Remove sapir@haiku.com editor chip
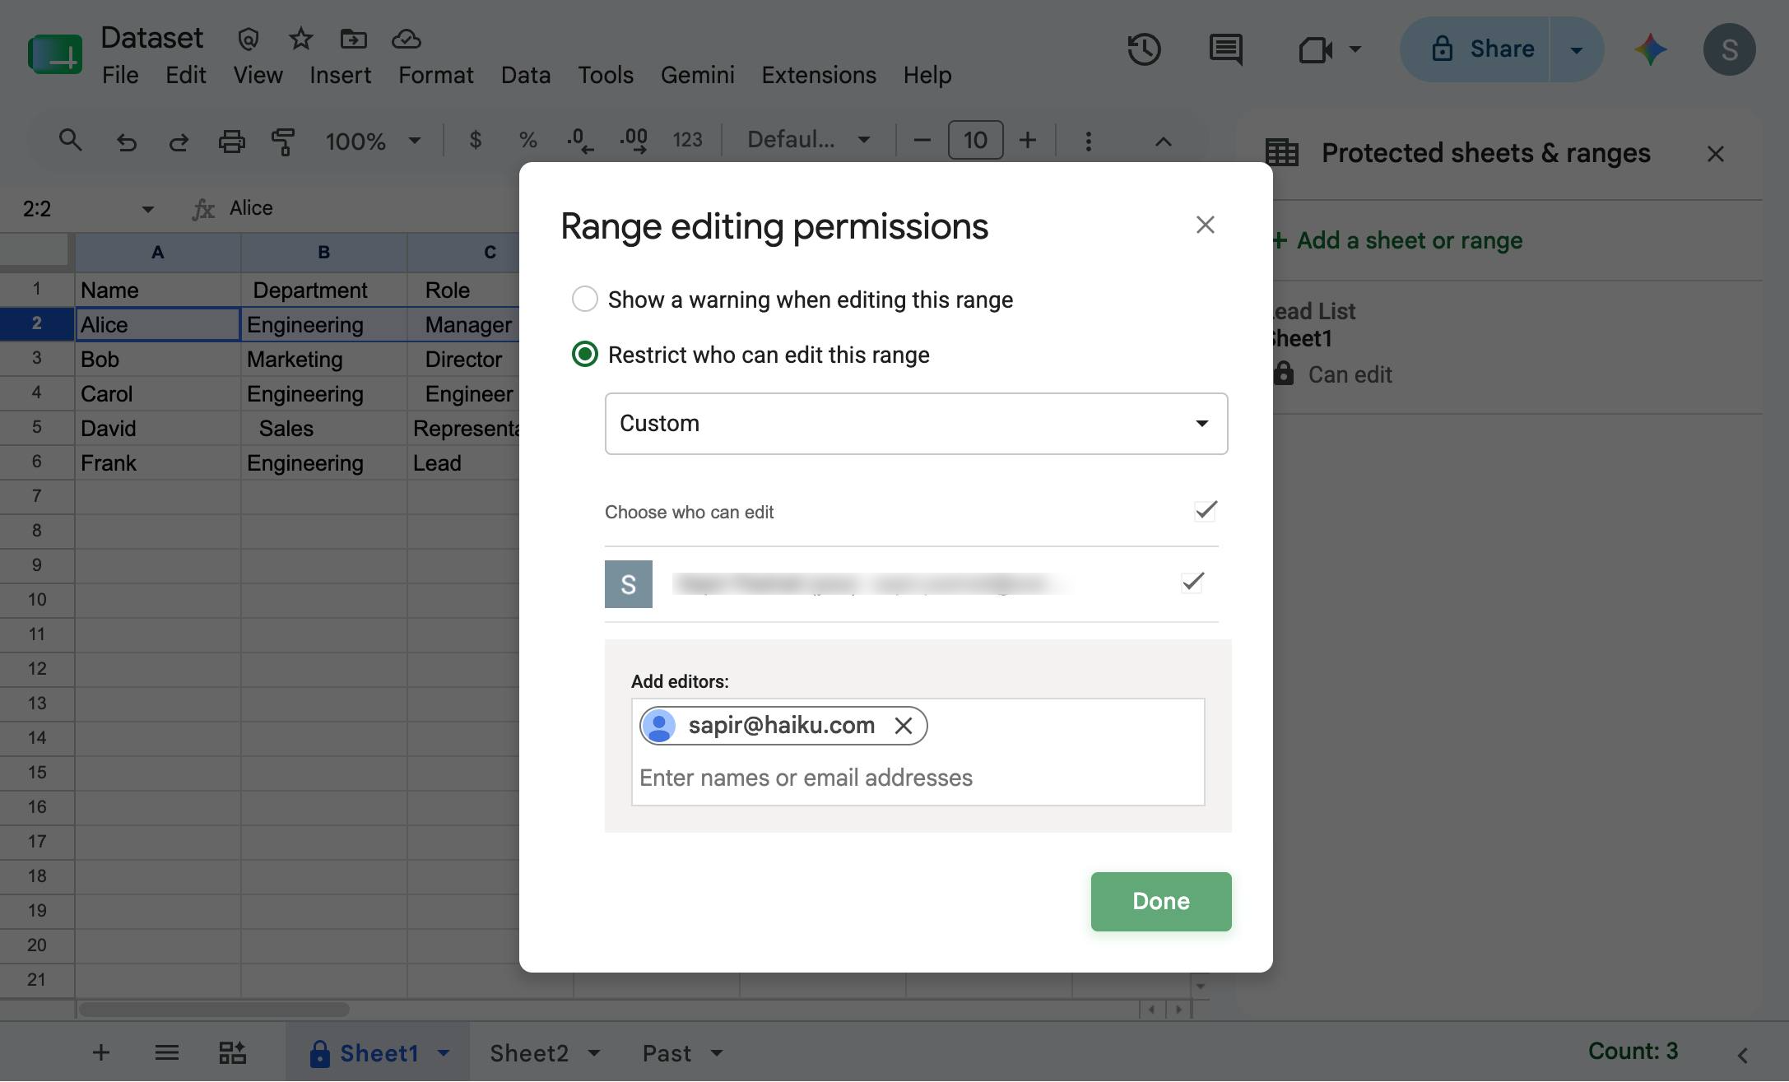 [x=903, y=726]
